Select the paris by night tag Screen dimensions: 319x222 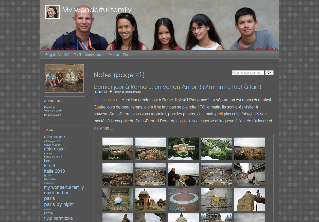pos(59,204)
